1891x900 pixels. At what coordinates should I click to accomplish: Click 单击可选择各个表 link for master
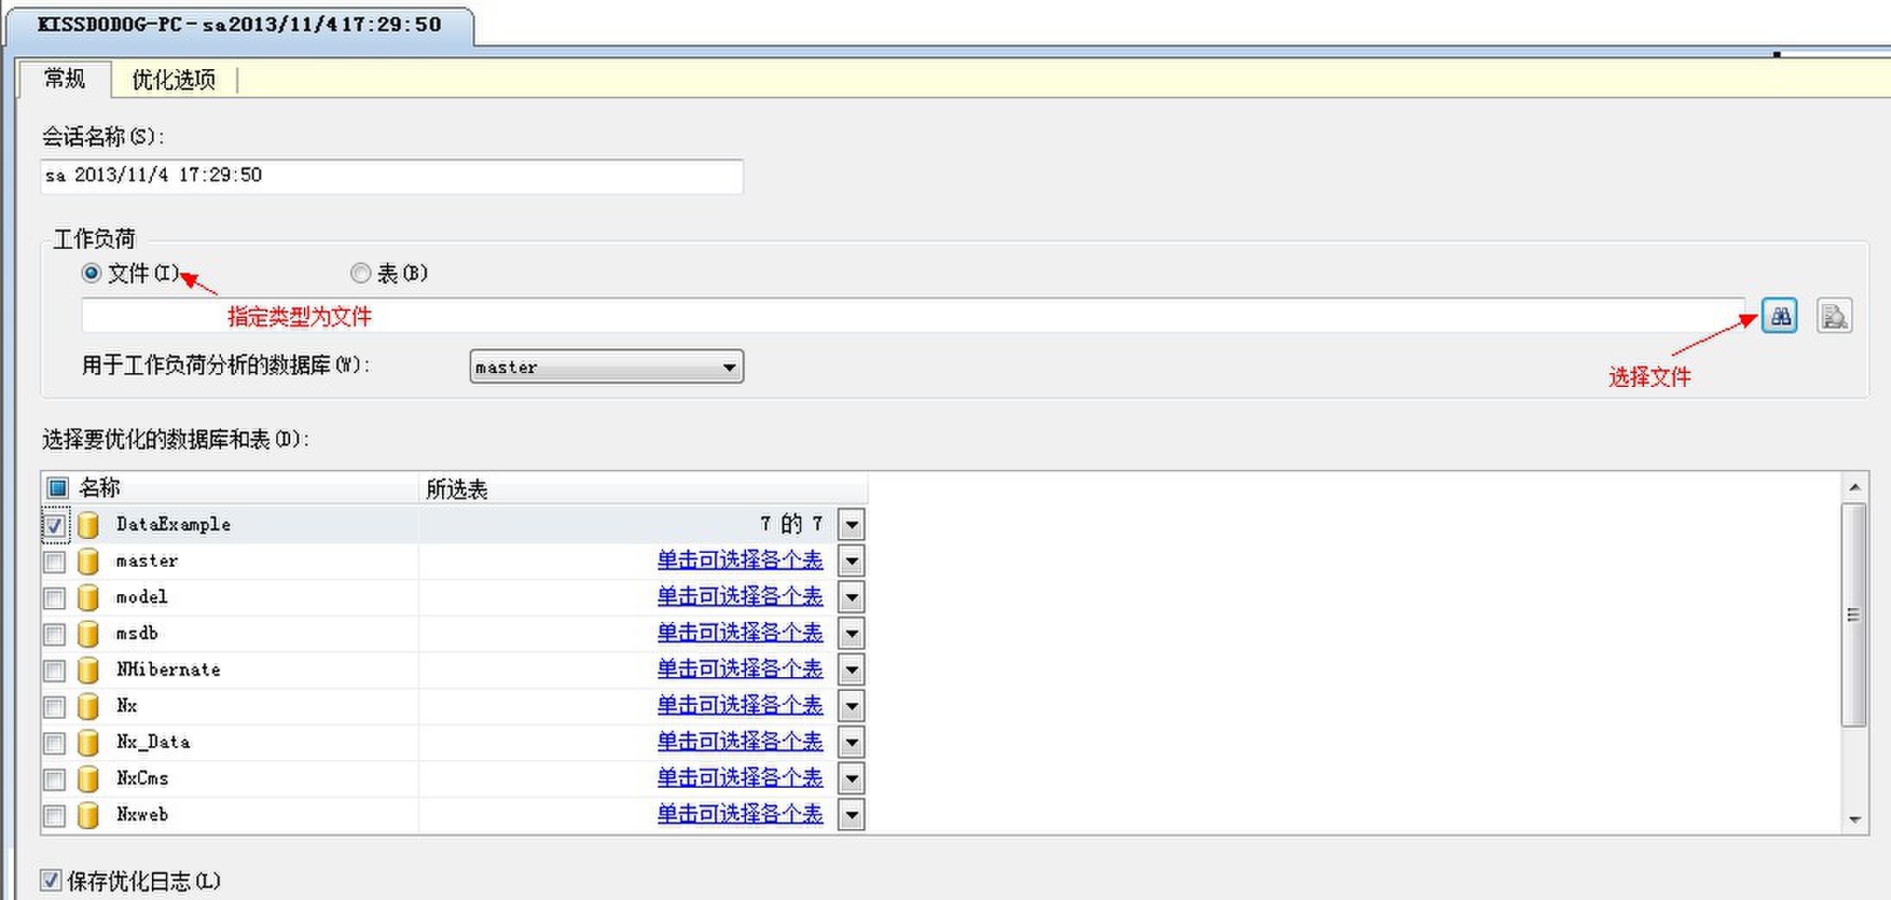tap(740, 560)
